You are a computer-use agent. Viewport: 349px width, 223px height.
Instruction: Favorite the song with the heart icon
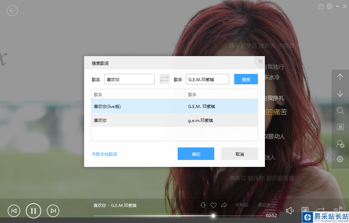click(214, 205)
